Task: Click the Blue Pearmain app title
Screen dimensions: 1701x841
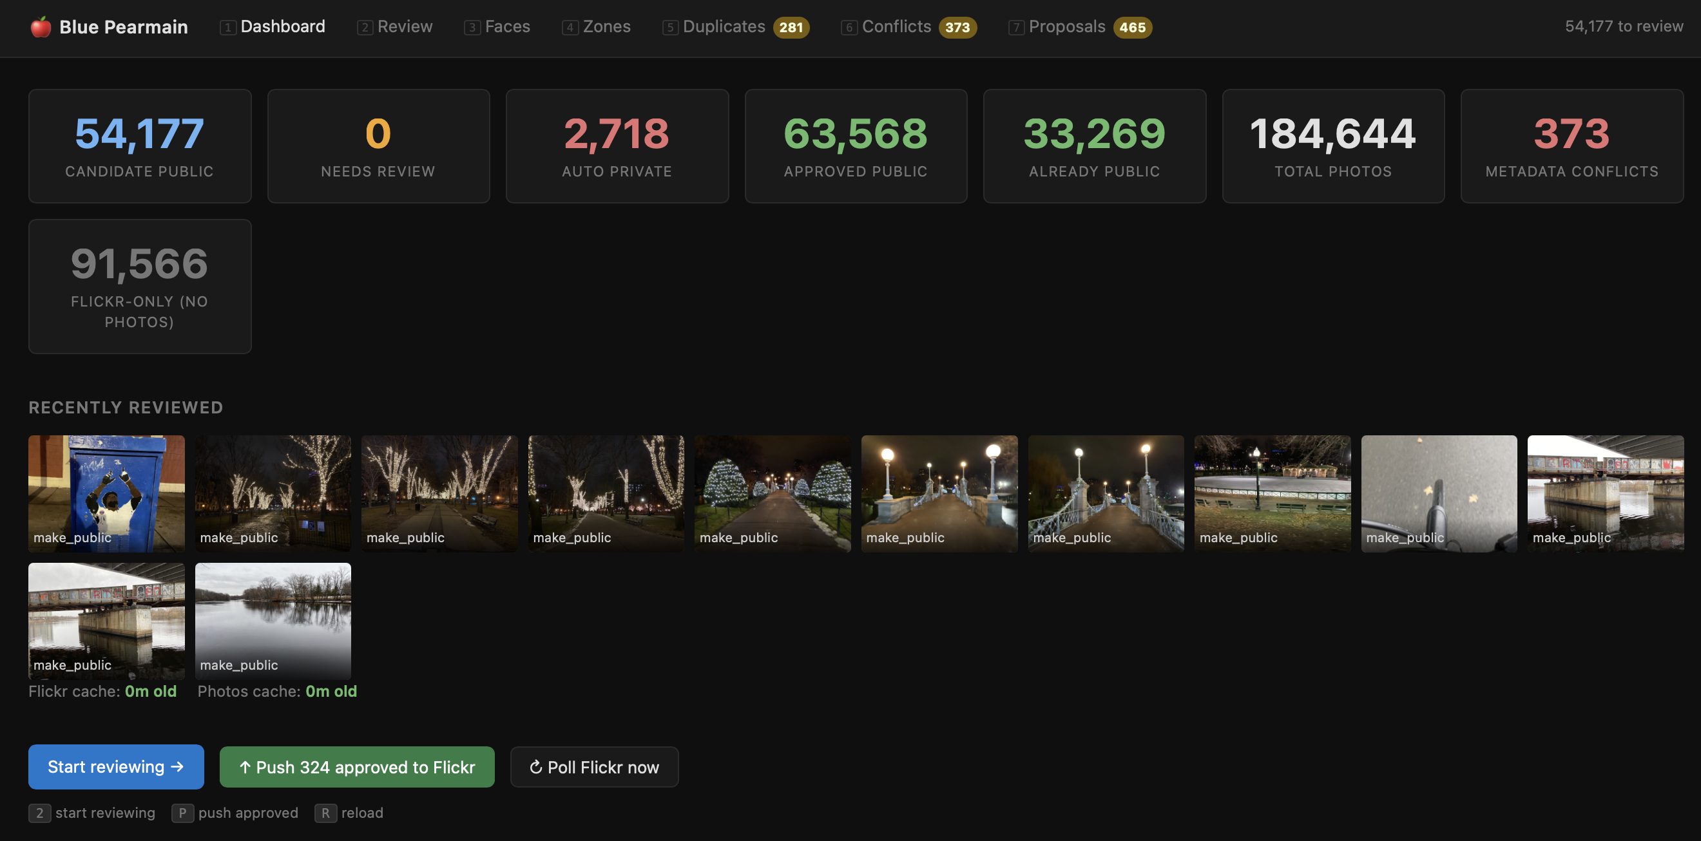Action: [124, 27]
